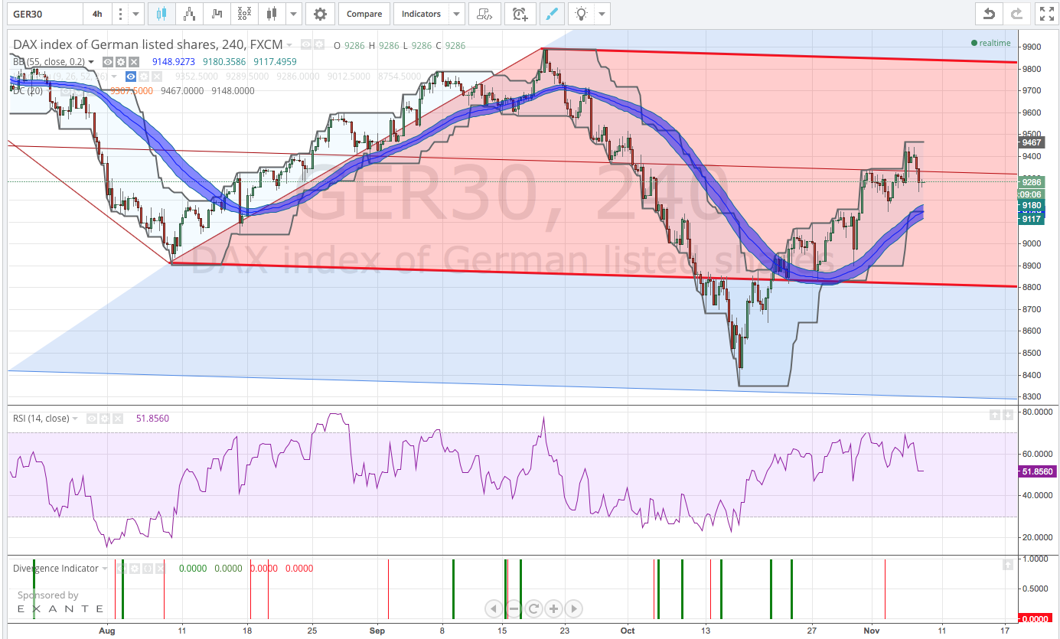This screenshot has height=639, width=1060.
Task: Click the undo arrow button
Action: [x=989, y=14]
